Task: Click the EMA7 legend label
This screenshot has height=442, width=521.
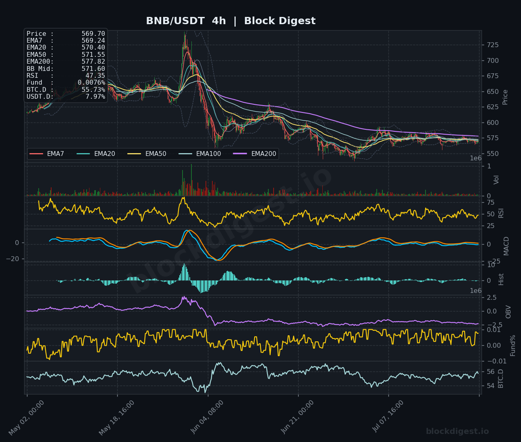Action: (56, 154)
